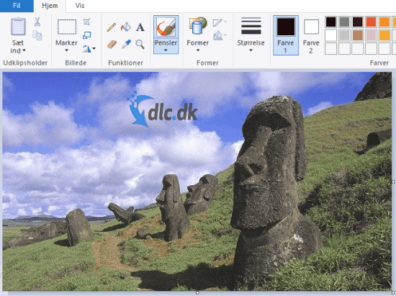The width and height of the screenshot is (396, 296).
Task: Click the Størrelse line thickness icon
Action: tap(251, 25)
